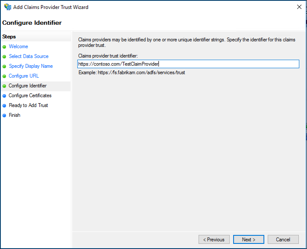Select the Finish step
The image size is (307, 249).
[x=14, y=115]
